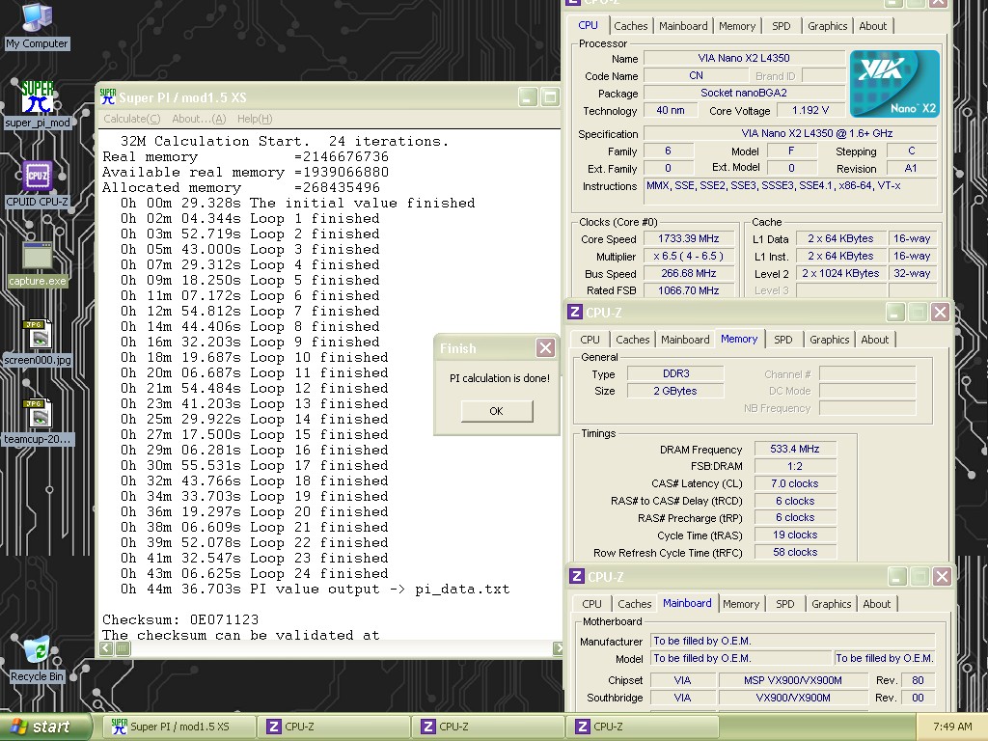Click the Checksum: 0E071123 line
Viewport: 988px width, 741px height.
tap(180, 619)
